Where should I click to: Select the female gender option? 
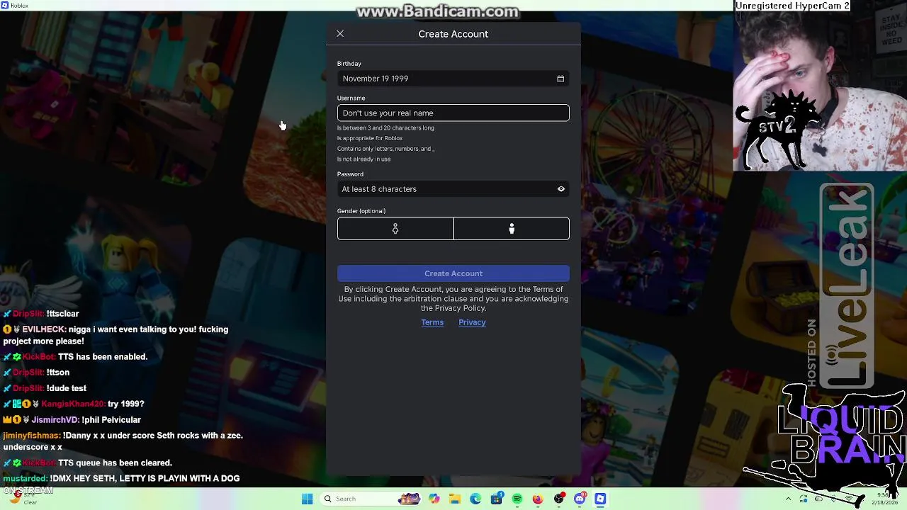click(395, 229)
